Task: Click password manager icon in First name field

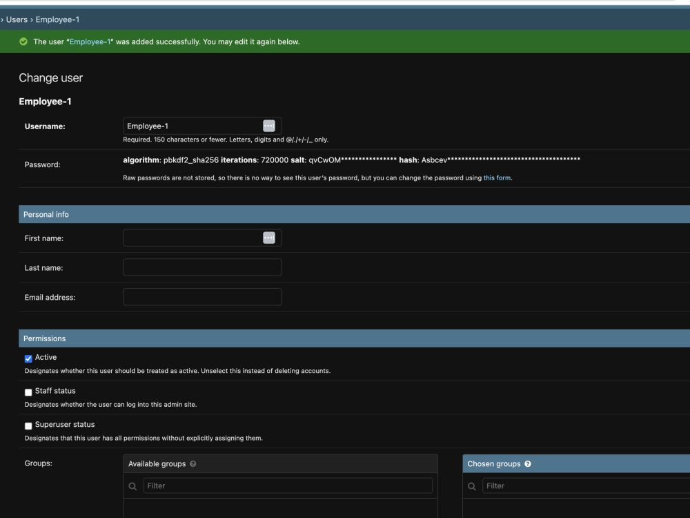Action: (x=269, y=238)
